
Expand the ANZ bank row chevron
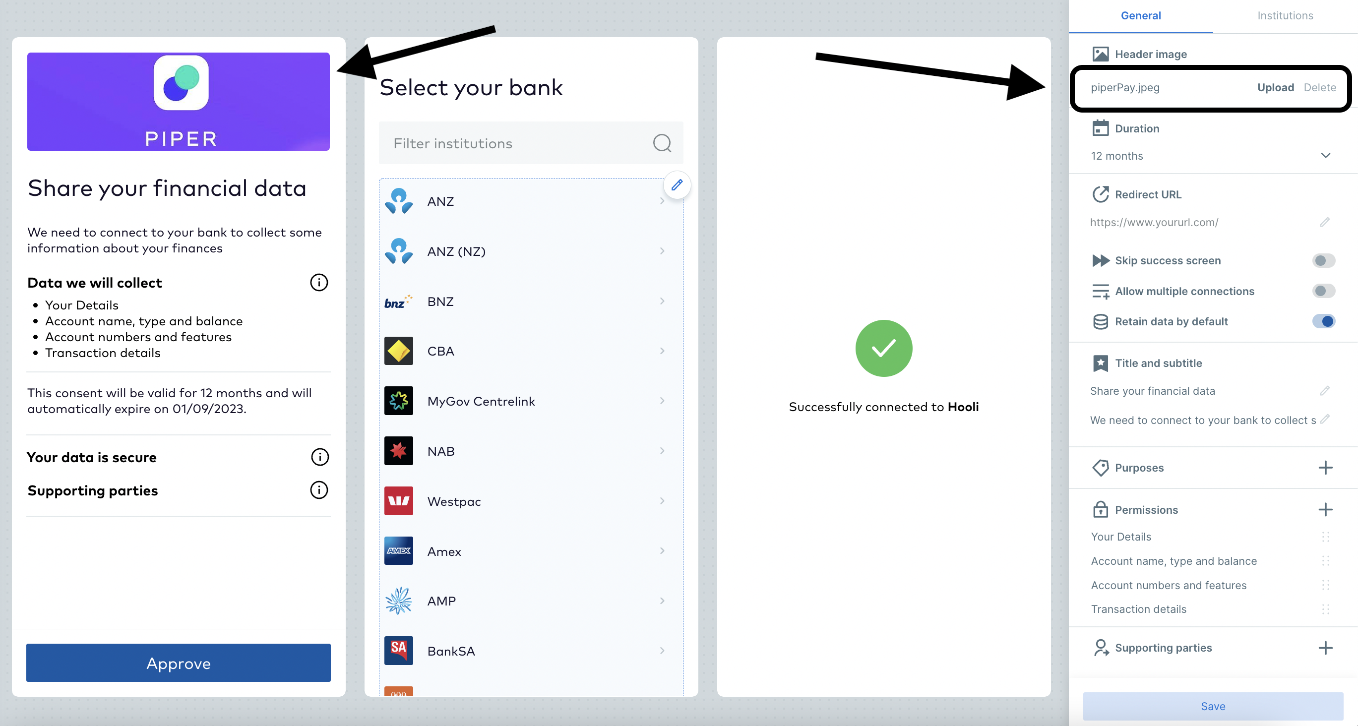[x=662, y=201]
